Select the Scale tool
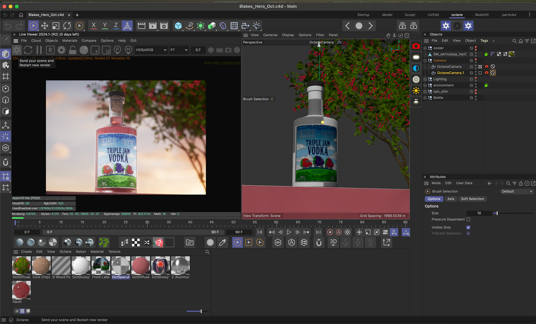The width and height of the screenshot is (536, 324). pos(56,26)
